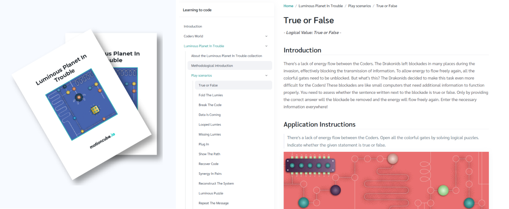Open the Break The Code scenario
The width and height of the screenshot is (509, 209).
coord(210,105)
